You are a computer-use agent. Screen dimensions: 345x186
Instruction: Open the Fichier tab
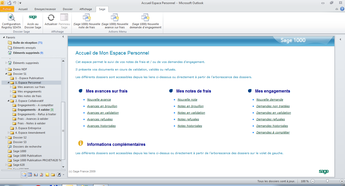tap(7, 9)
